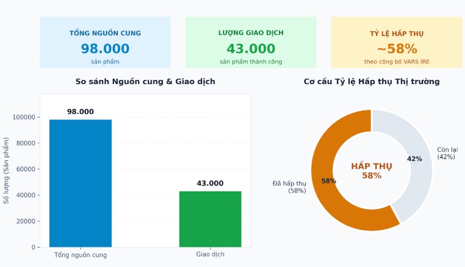Click the 80000 y-axis tick label

(x=26, y=143)
